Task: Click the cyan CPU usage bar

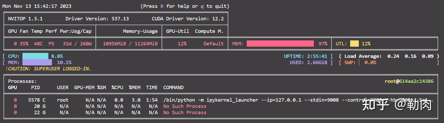Action: tap(35, 56)
